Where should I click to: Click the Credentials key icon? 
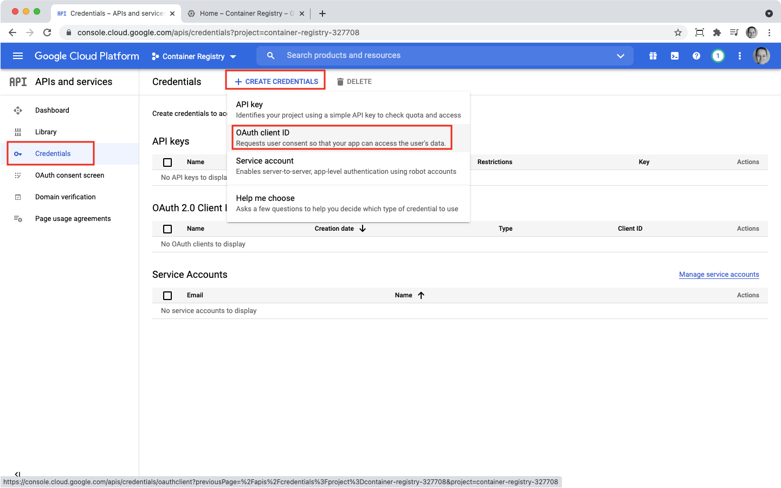click(18, 154)
